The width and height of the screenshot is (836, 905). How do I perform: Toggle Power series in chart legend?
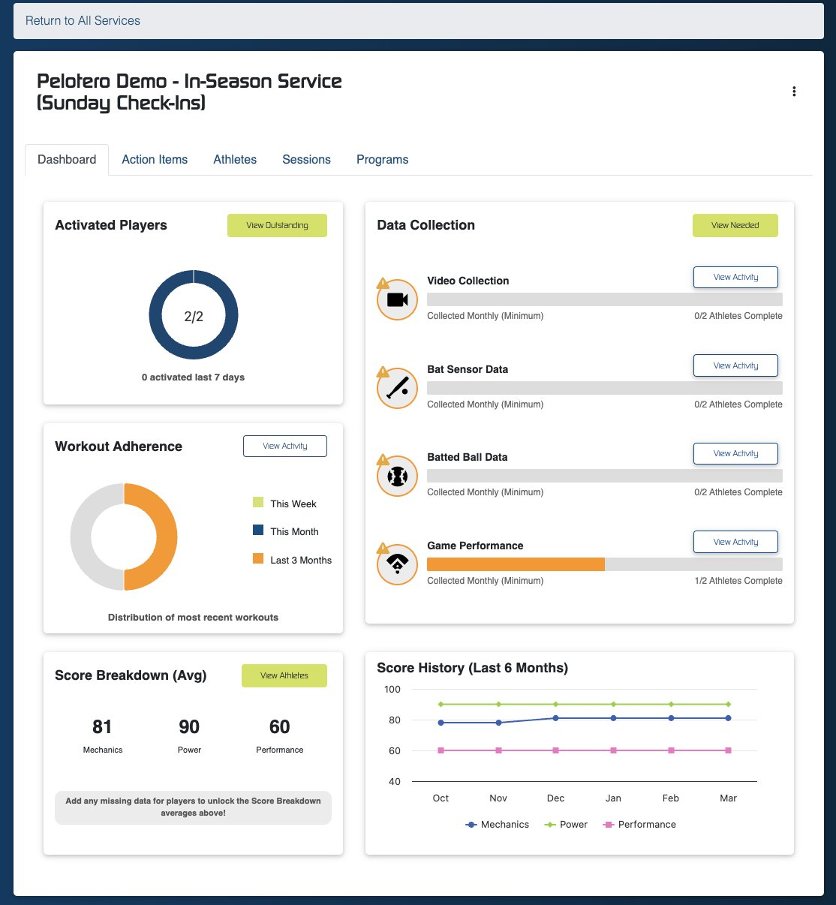coord(566,824)
